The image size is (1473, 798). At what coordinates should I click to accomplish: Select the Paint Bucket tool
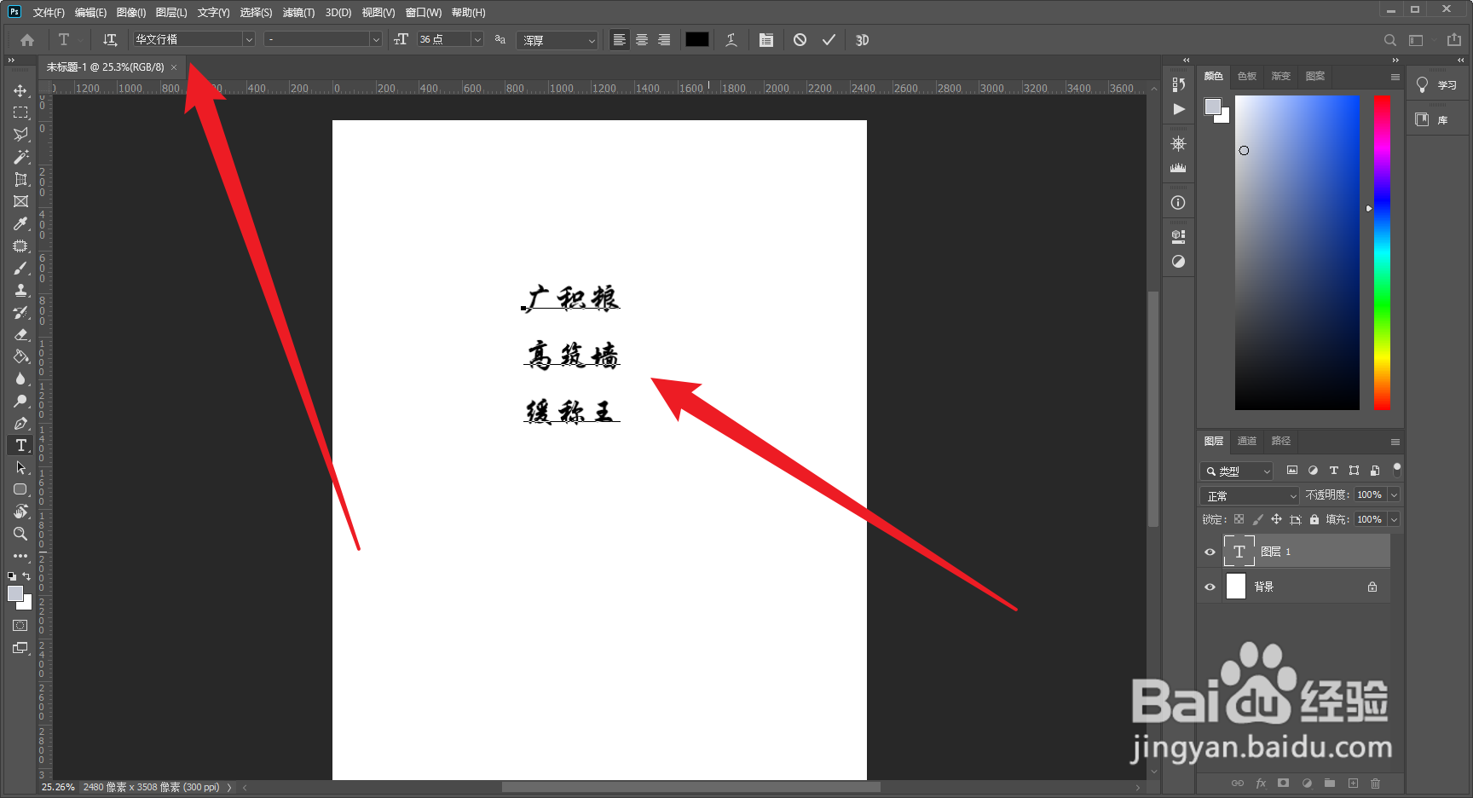(20, 356)
